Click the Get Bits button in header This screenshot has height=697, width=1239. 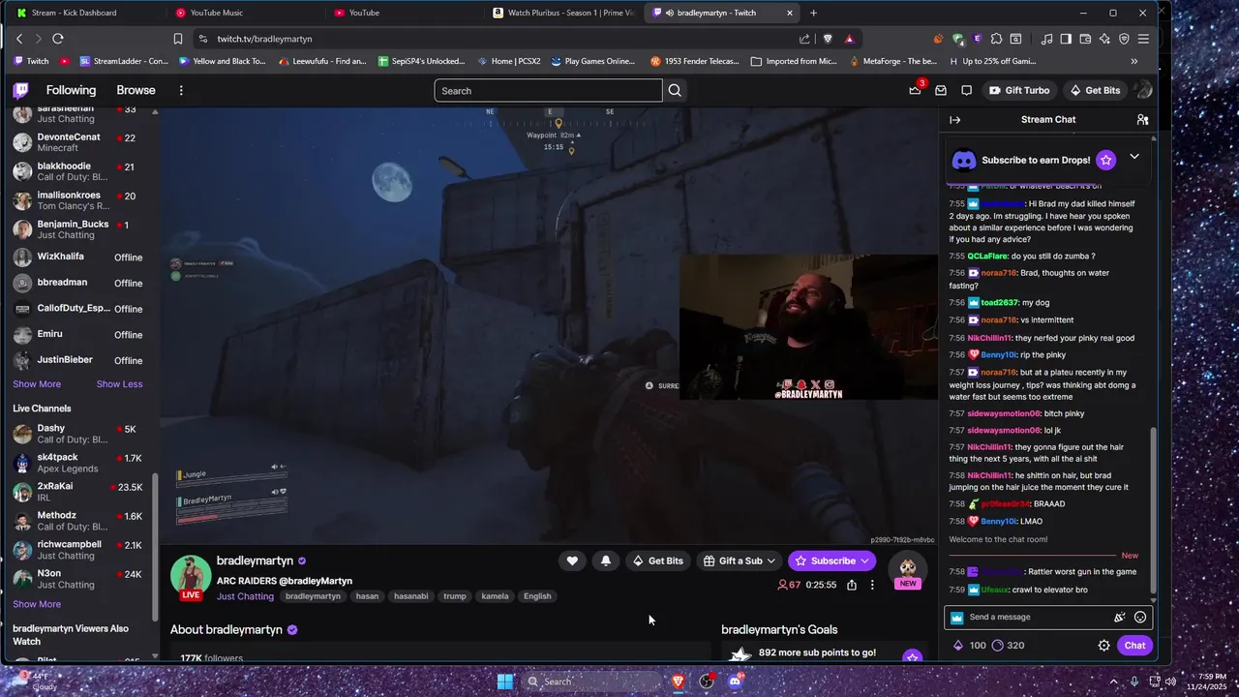pyautogui.click(x=1095, y=90)
